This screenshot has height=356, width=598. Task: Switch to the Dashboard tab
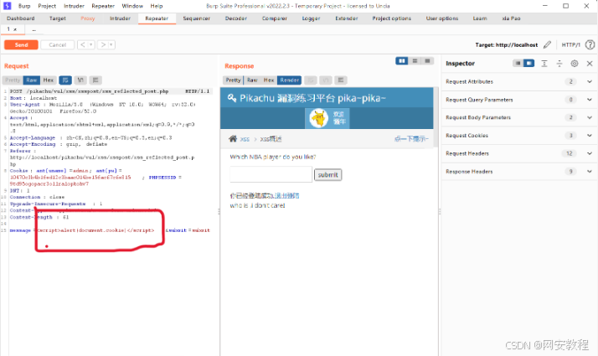coord(21,18)
